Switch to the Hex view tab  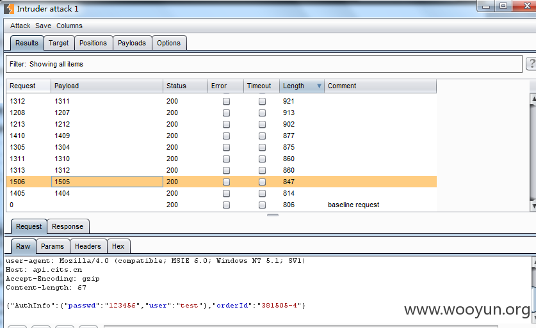pyautogui.click(x=118, y=246)
